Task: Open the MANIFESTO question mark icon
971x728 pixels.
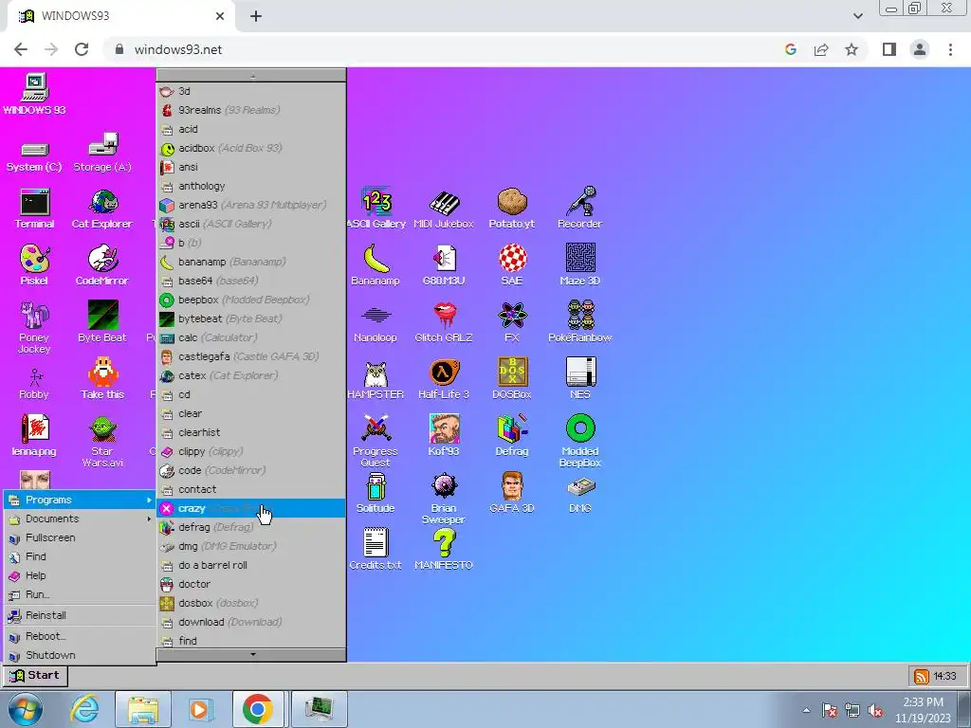Action: pyautogui.click(x=444, y=549)
